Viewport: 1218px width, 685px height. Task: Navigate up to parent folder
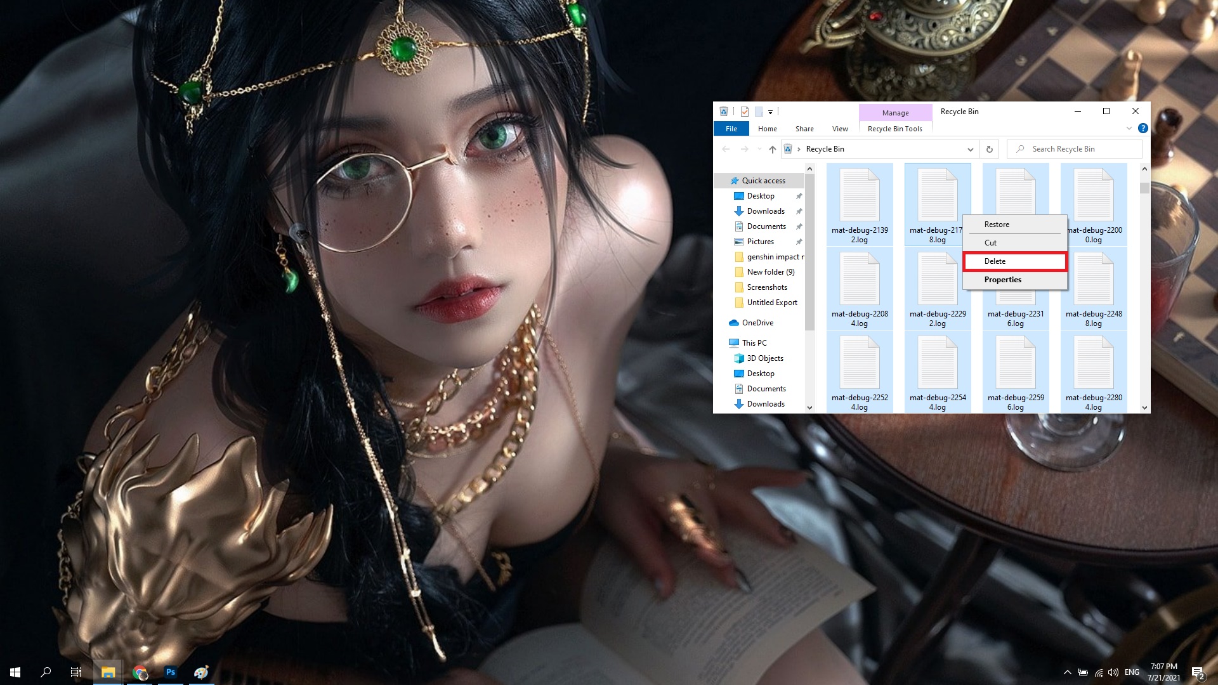(771, 149)
